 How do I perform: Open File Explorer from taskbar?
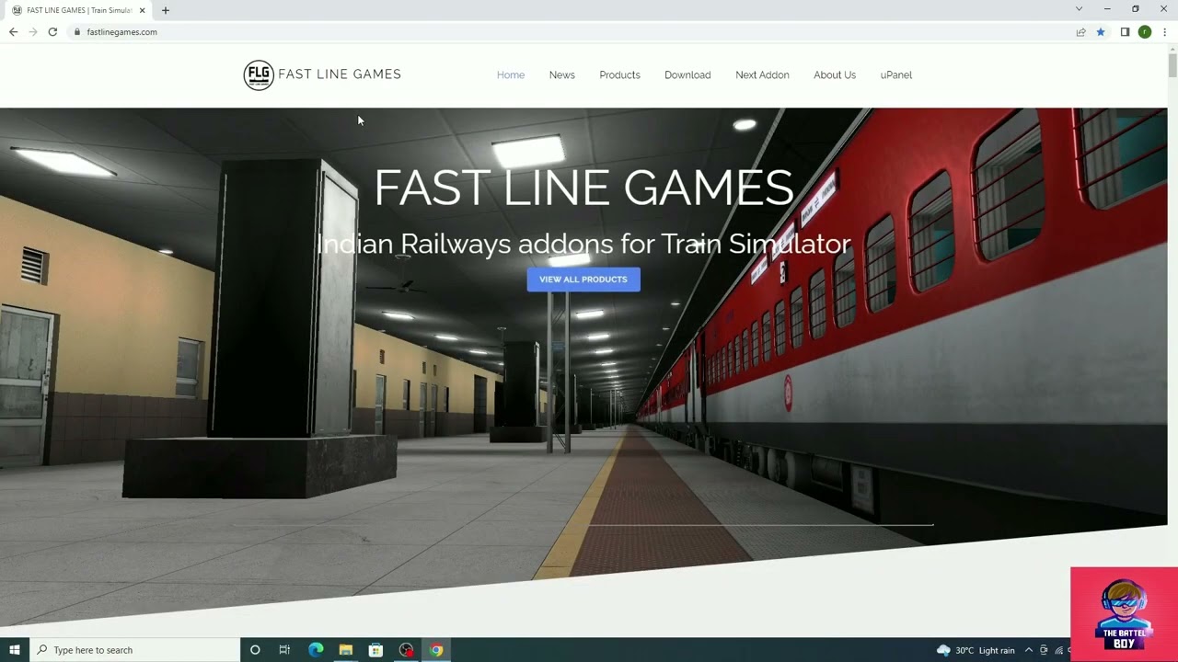346,650
